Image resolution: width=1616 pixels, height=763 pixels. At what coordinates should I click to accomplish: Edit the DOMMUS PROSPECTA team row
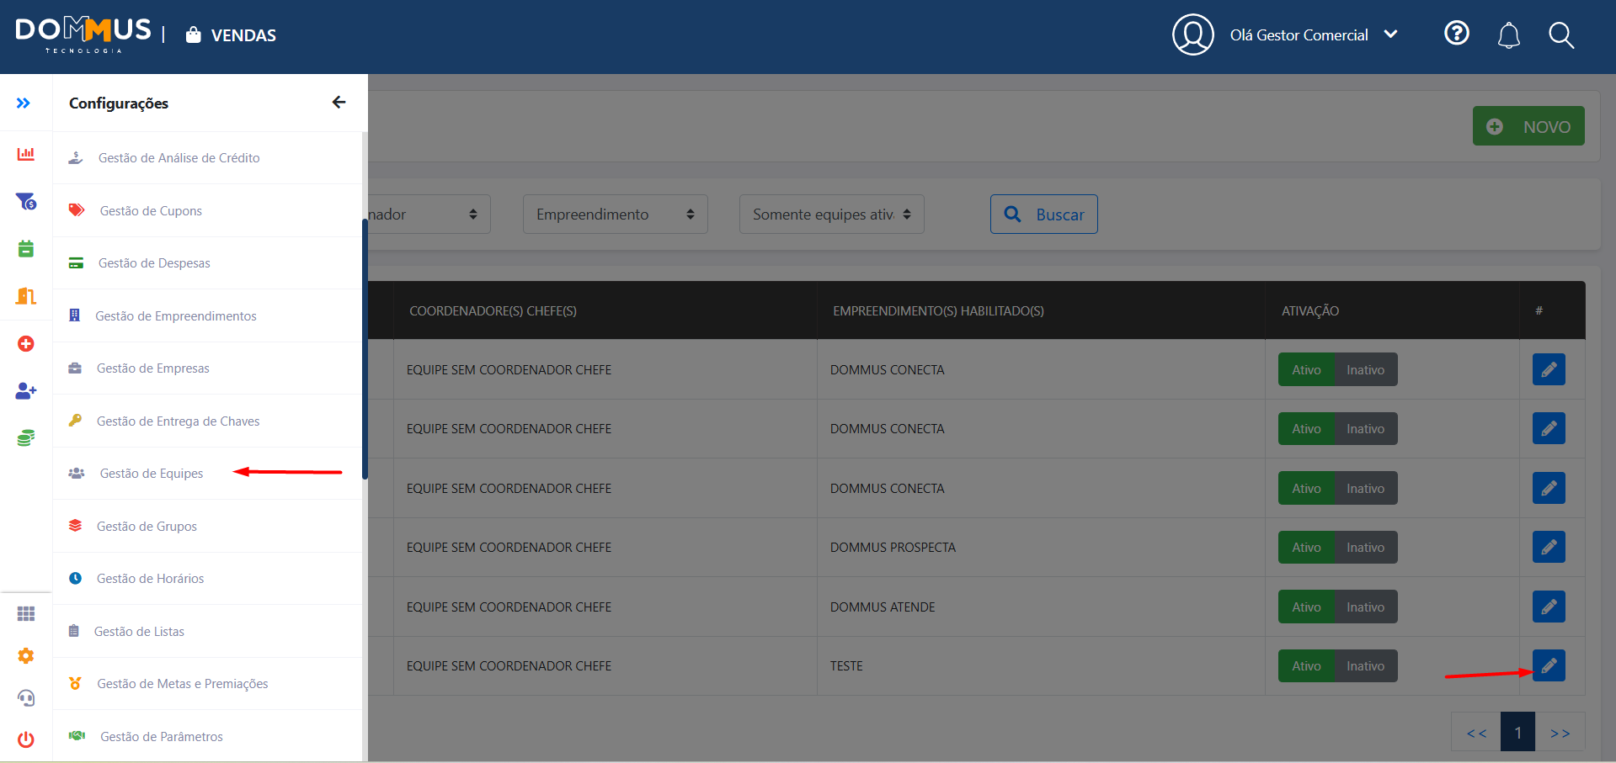point(1549,547)
